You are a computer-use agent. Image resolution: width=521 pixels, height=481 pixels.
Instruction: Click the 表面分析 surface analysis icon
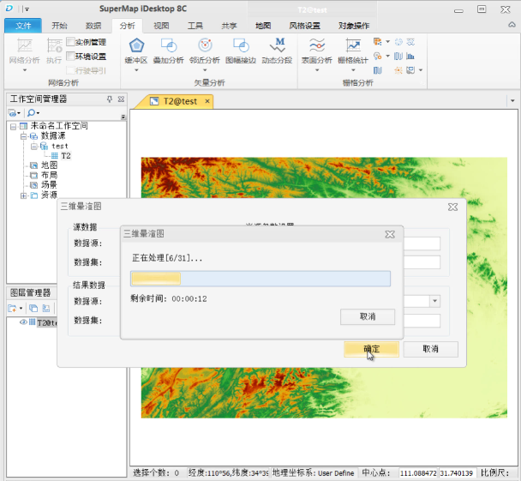coord(317,46)
